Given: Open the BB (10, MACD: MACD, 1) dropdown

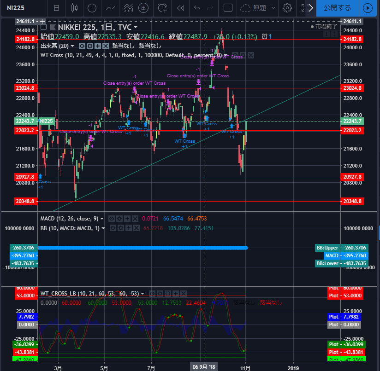Looking at the screenshot, I should (x=103, y=228).
